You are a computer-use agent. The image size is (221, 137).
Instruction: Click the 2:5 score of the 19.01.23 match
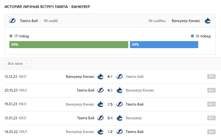coord(110,104)
